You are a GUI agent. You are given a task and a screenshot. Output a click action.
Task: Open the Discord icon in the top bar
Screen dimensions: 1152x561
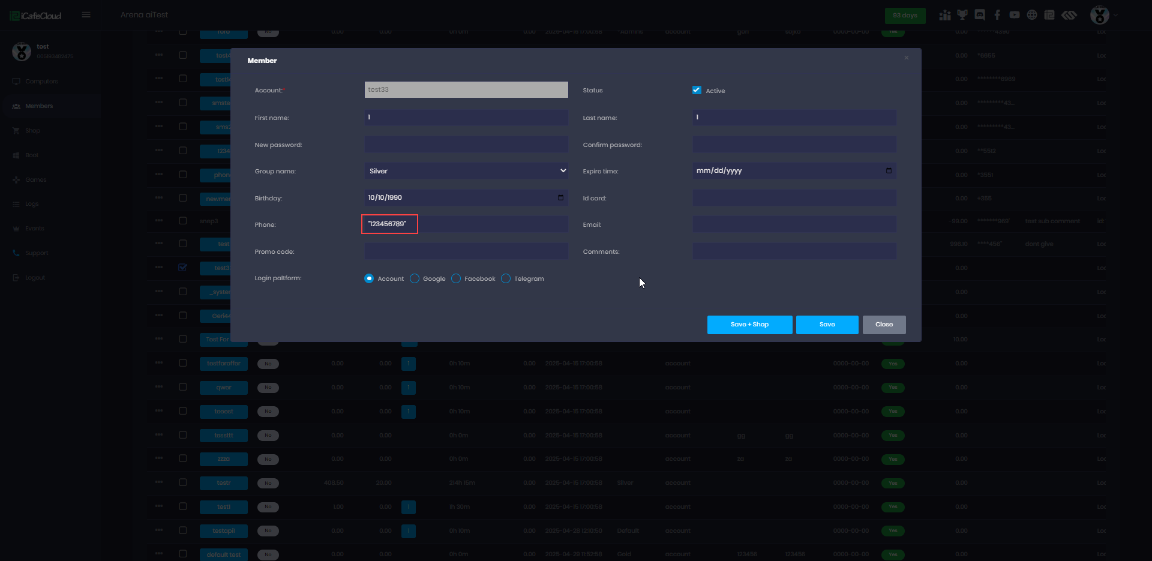point(980,15)
